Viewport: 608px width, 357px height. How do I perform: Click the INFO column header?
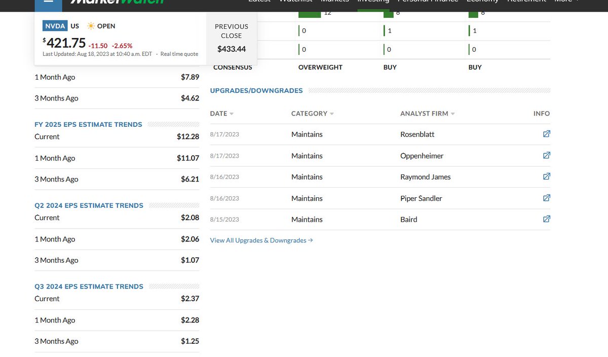coord(542,114)
